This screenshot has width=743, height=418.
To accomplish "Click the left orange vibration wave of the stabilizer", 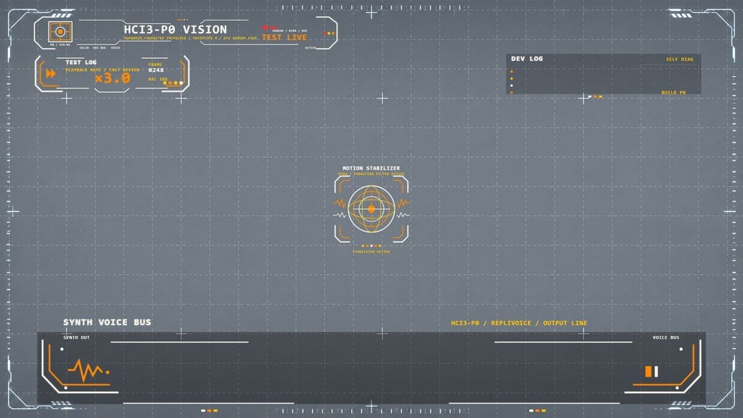I will tap(340, 203).
